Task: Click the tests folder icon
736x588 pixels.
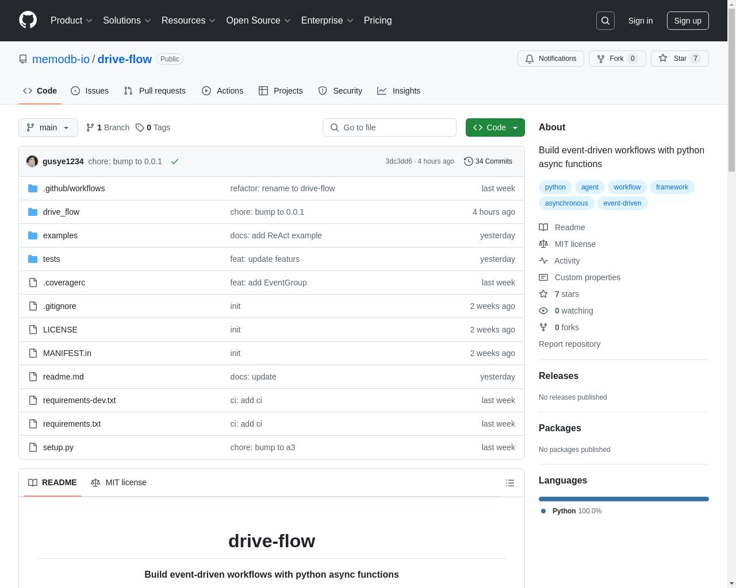Action: point(33,259)
